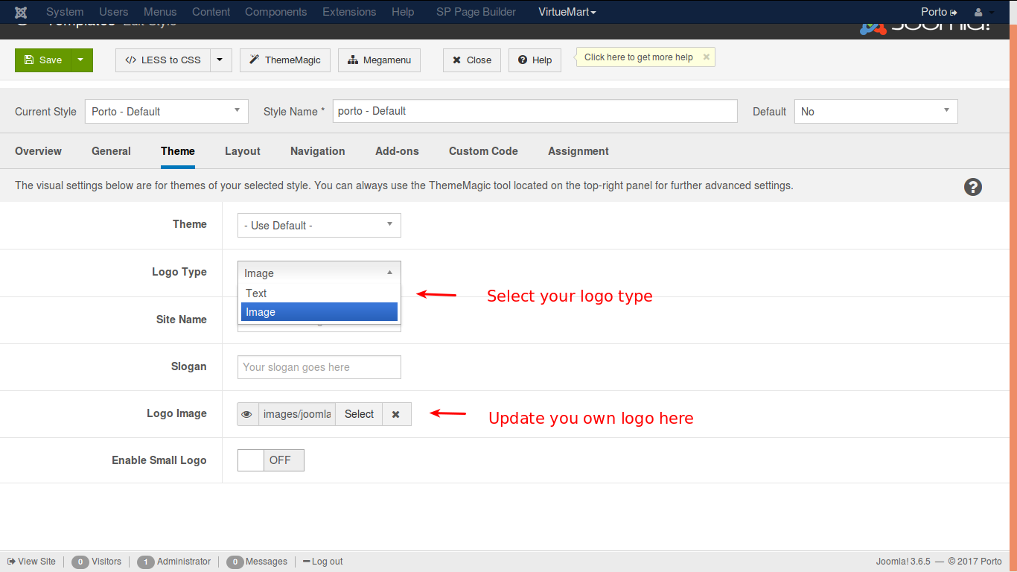Switch to the Navigation tab
Viewport: 1017px width, 572px height.
[318, 151]
